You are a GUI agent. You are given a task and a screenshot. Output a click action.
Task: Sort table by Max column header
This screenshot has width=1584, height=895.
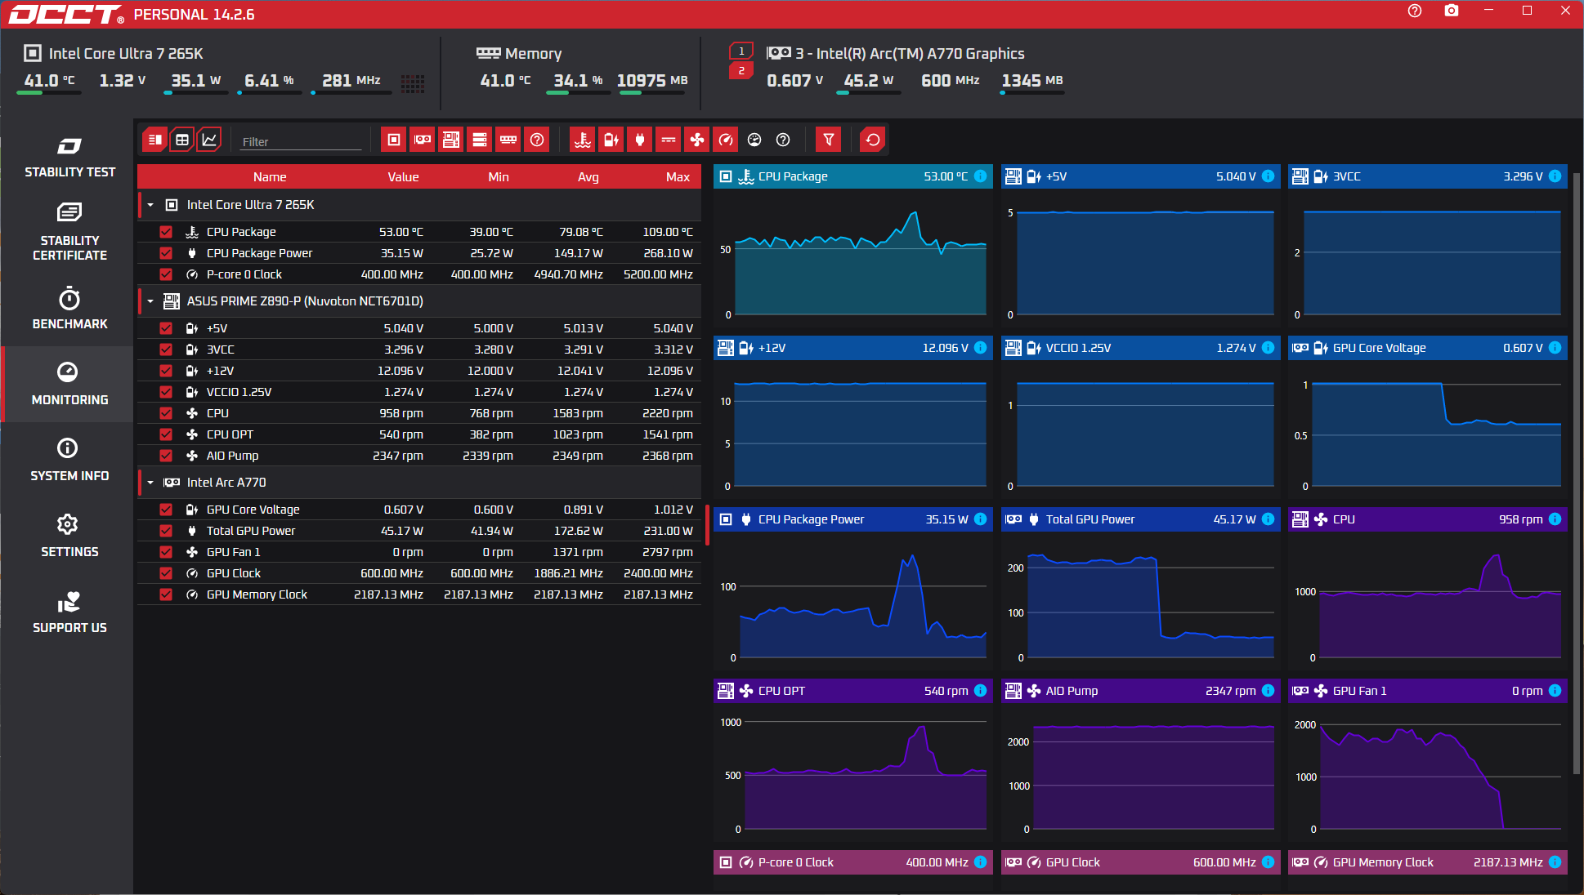(678, 177)
